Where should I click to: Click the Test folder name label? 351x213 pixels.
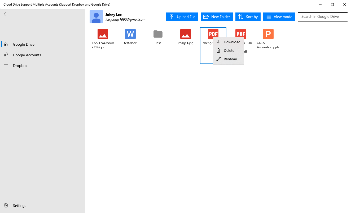click(158, 43)
